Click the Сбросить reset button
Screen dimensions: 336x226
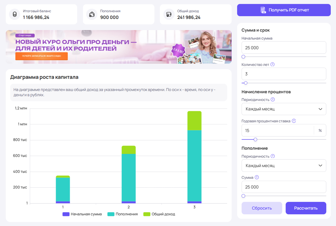tap(262, 208)
